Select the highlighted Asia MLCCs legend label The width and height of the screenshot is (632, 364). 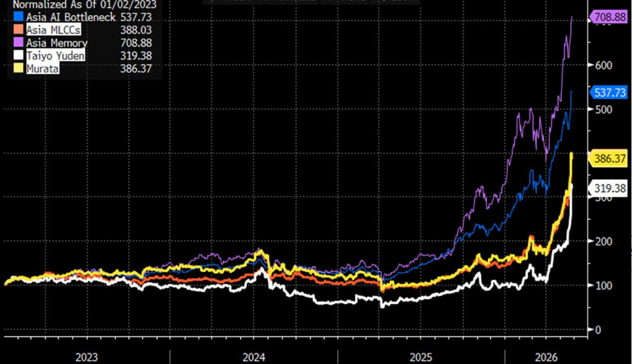pos(53,30)
